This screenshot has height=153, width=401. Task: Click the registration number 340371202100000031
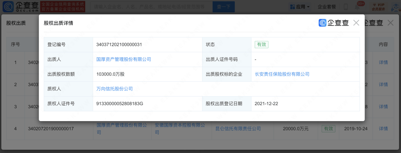[119, 44]
